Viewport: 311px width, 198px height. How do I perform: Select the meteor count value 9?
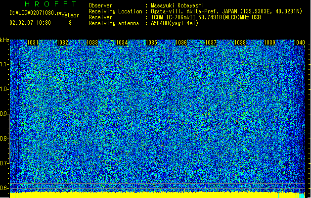pos(70,23)
